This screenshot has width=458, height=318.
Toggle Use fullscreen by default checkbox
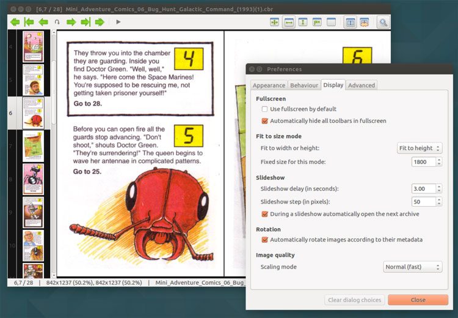[264, 109]
